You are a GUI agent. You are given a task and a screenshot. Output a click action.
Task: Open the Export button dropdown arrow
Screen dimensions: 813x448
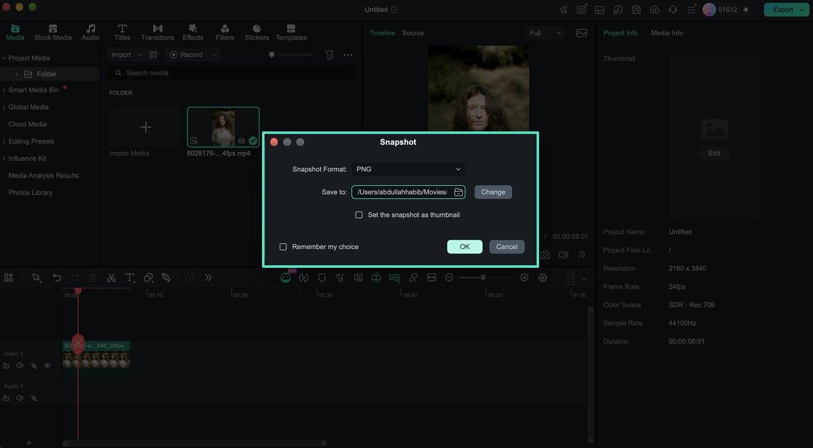coord(802,9)
